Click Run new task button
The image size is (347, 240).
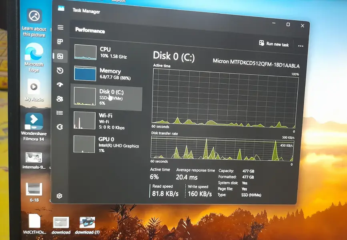pyautogui.click(x=274, y=44)
